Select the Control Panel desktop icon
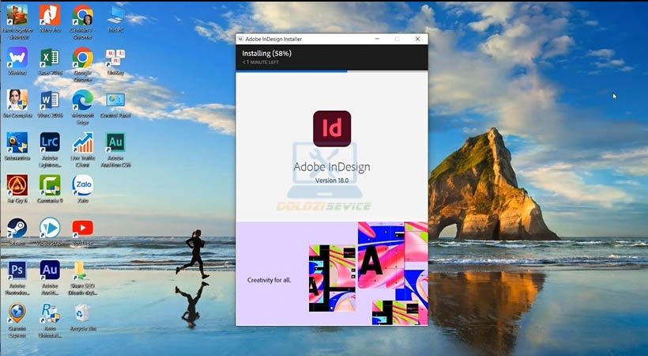648x356 pixels. [115, 100]
